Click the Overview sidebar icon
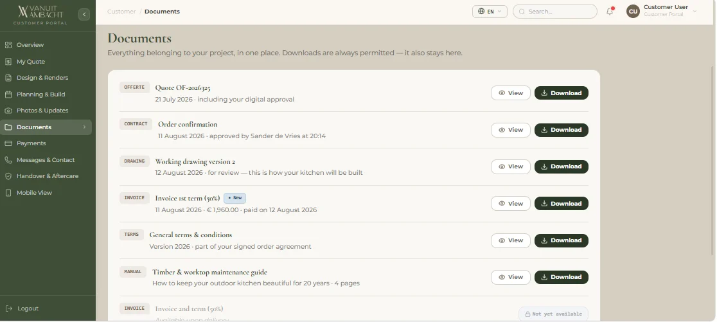Image resolution: width=717 pixels, height=322 pixels. coord(8,45)
